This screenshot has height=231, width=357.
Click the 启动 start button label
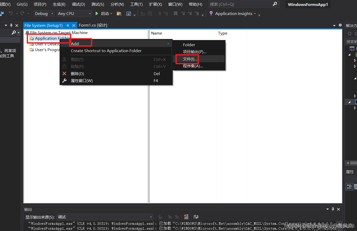[x=105, y=13]
